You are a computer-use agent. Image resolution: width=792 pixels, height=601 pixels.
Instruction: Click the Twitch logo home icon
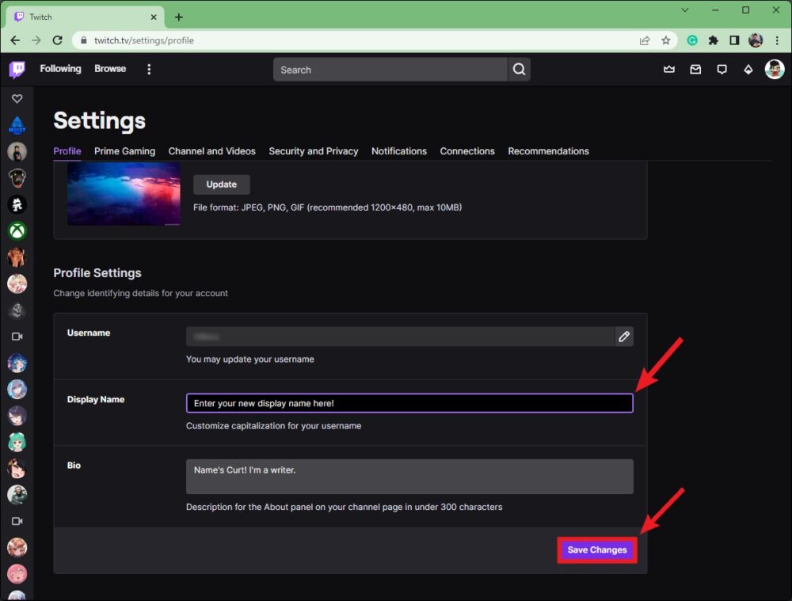tap(17, 70)
